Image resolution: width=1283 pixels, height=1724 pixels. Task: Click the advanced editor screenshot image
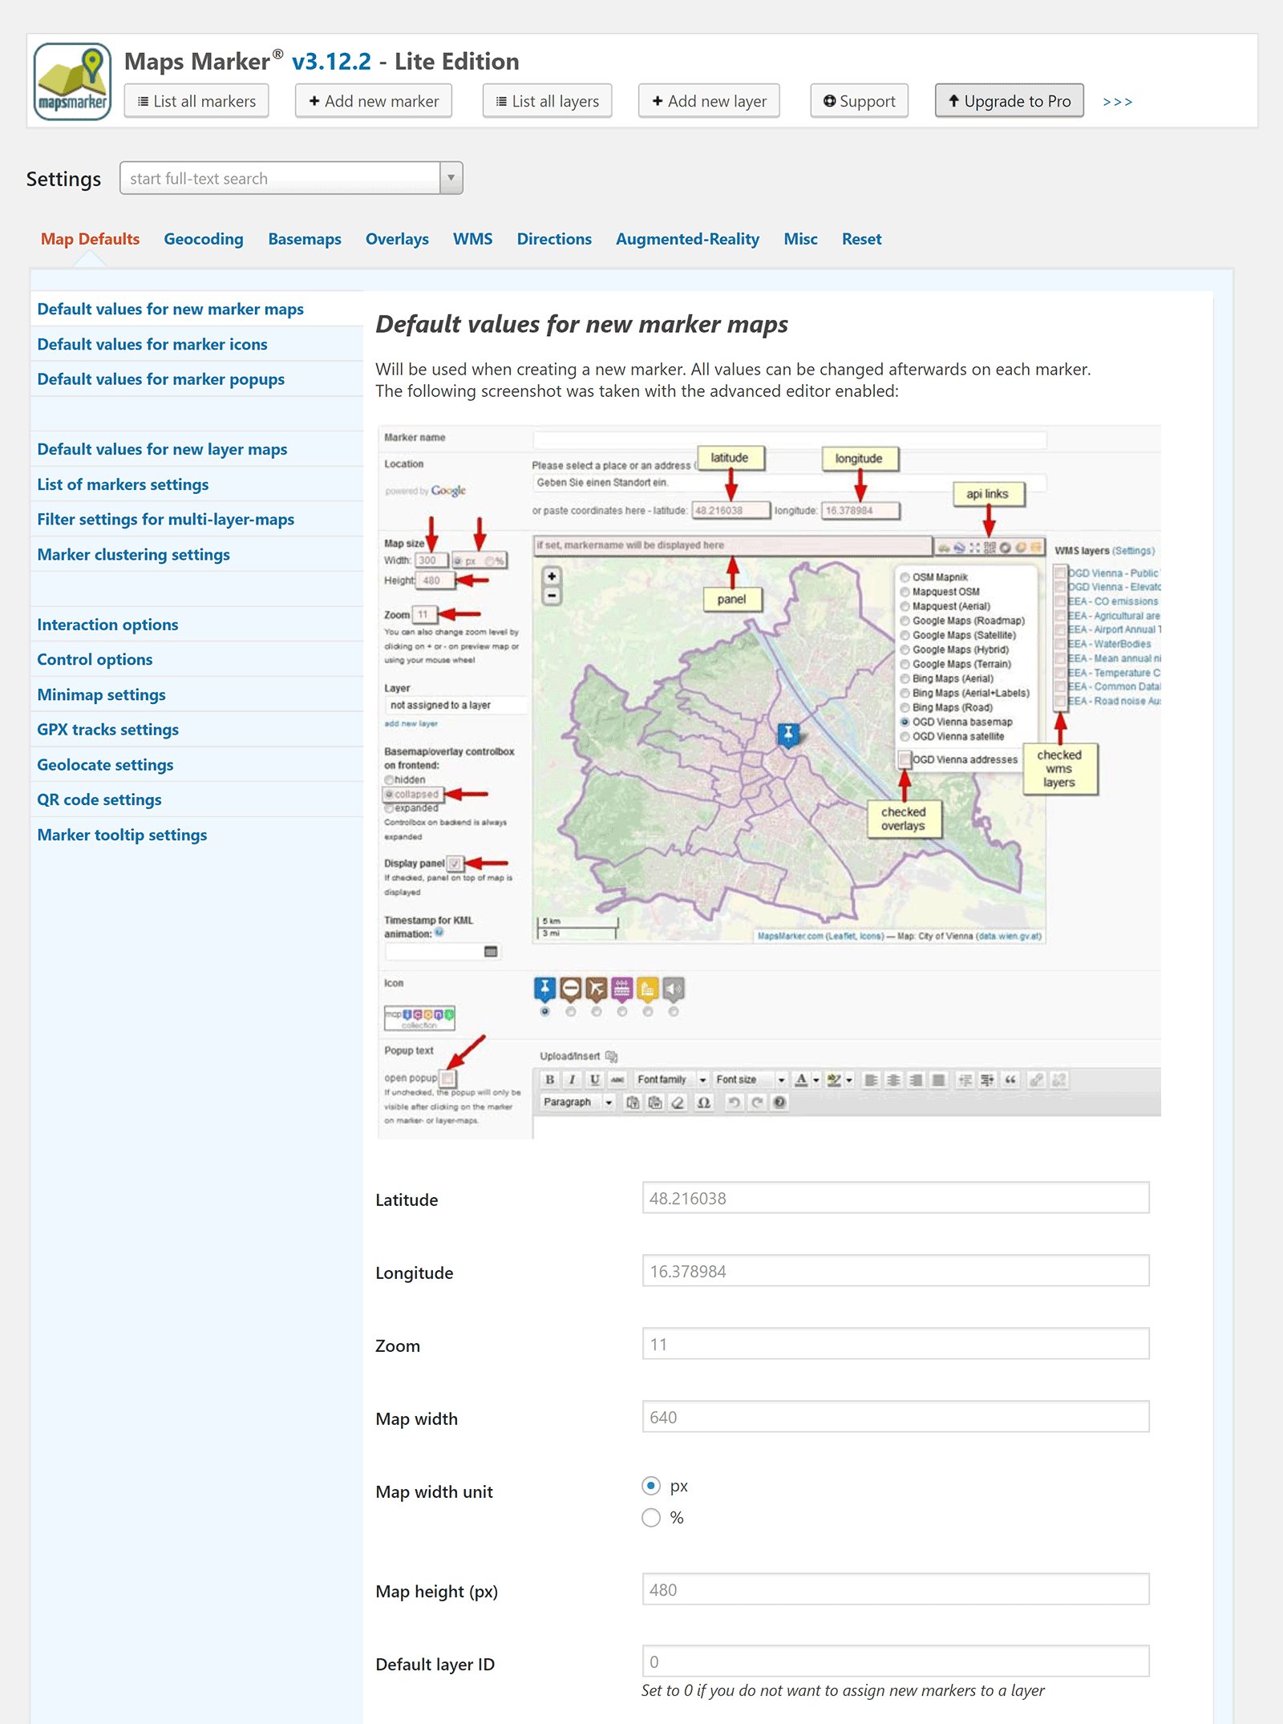[769, 782]
